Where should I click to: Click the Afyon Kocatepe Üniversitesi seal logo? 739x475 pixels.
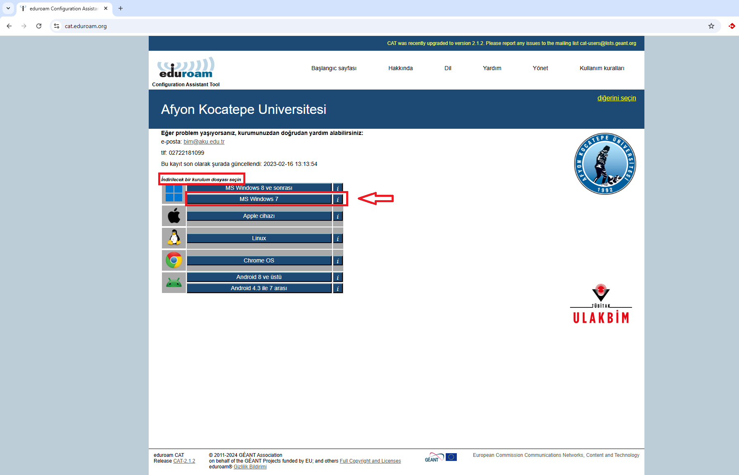(605, 164)
